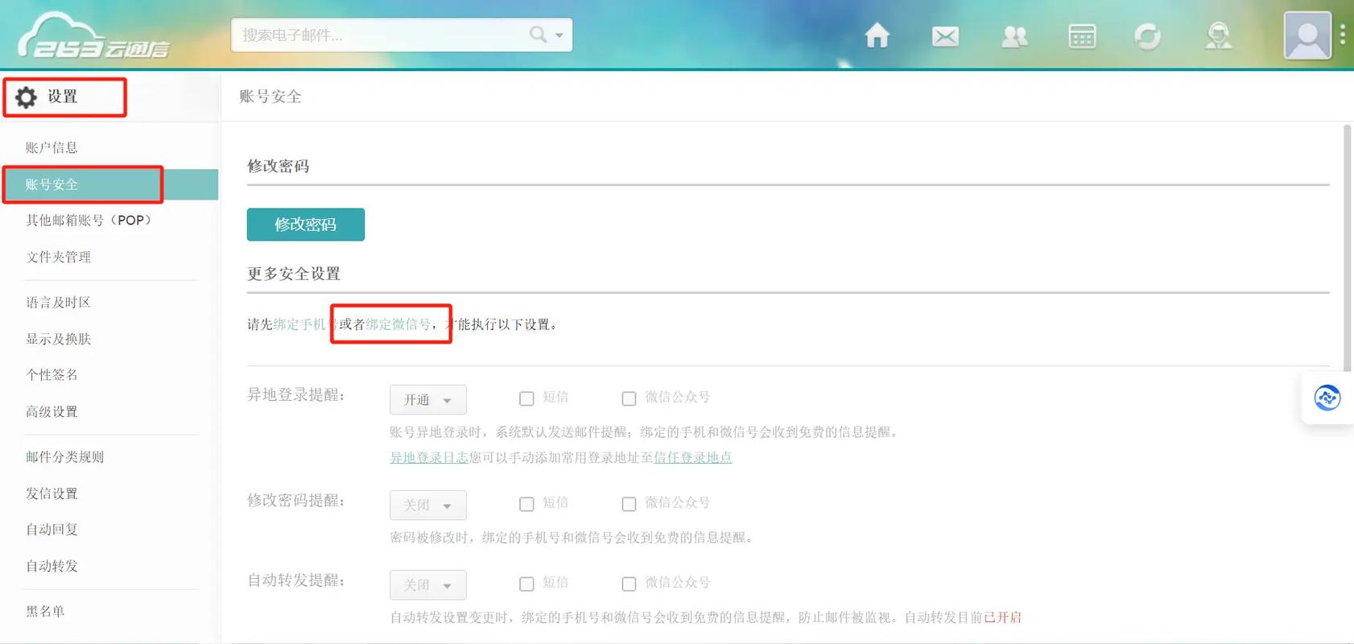
Task: Open the 自动转发提醒 关闭 dropdown
Action: [428, 584]
